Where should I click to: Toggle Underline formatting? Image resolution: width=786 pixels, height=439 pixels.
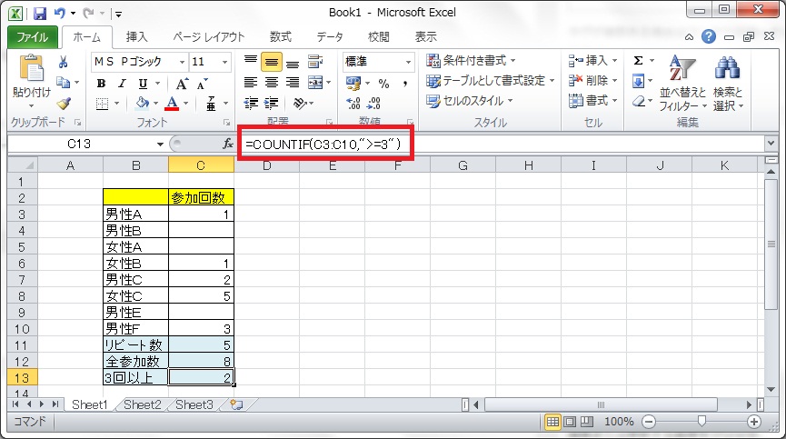pos(143,84)
